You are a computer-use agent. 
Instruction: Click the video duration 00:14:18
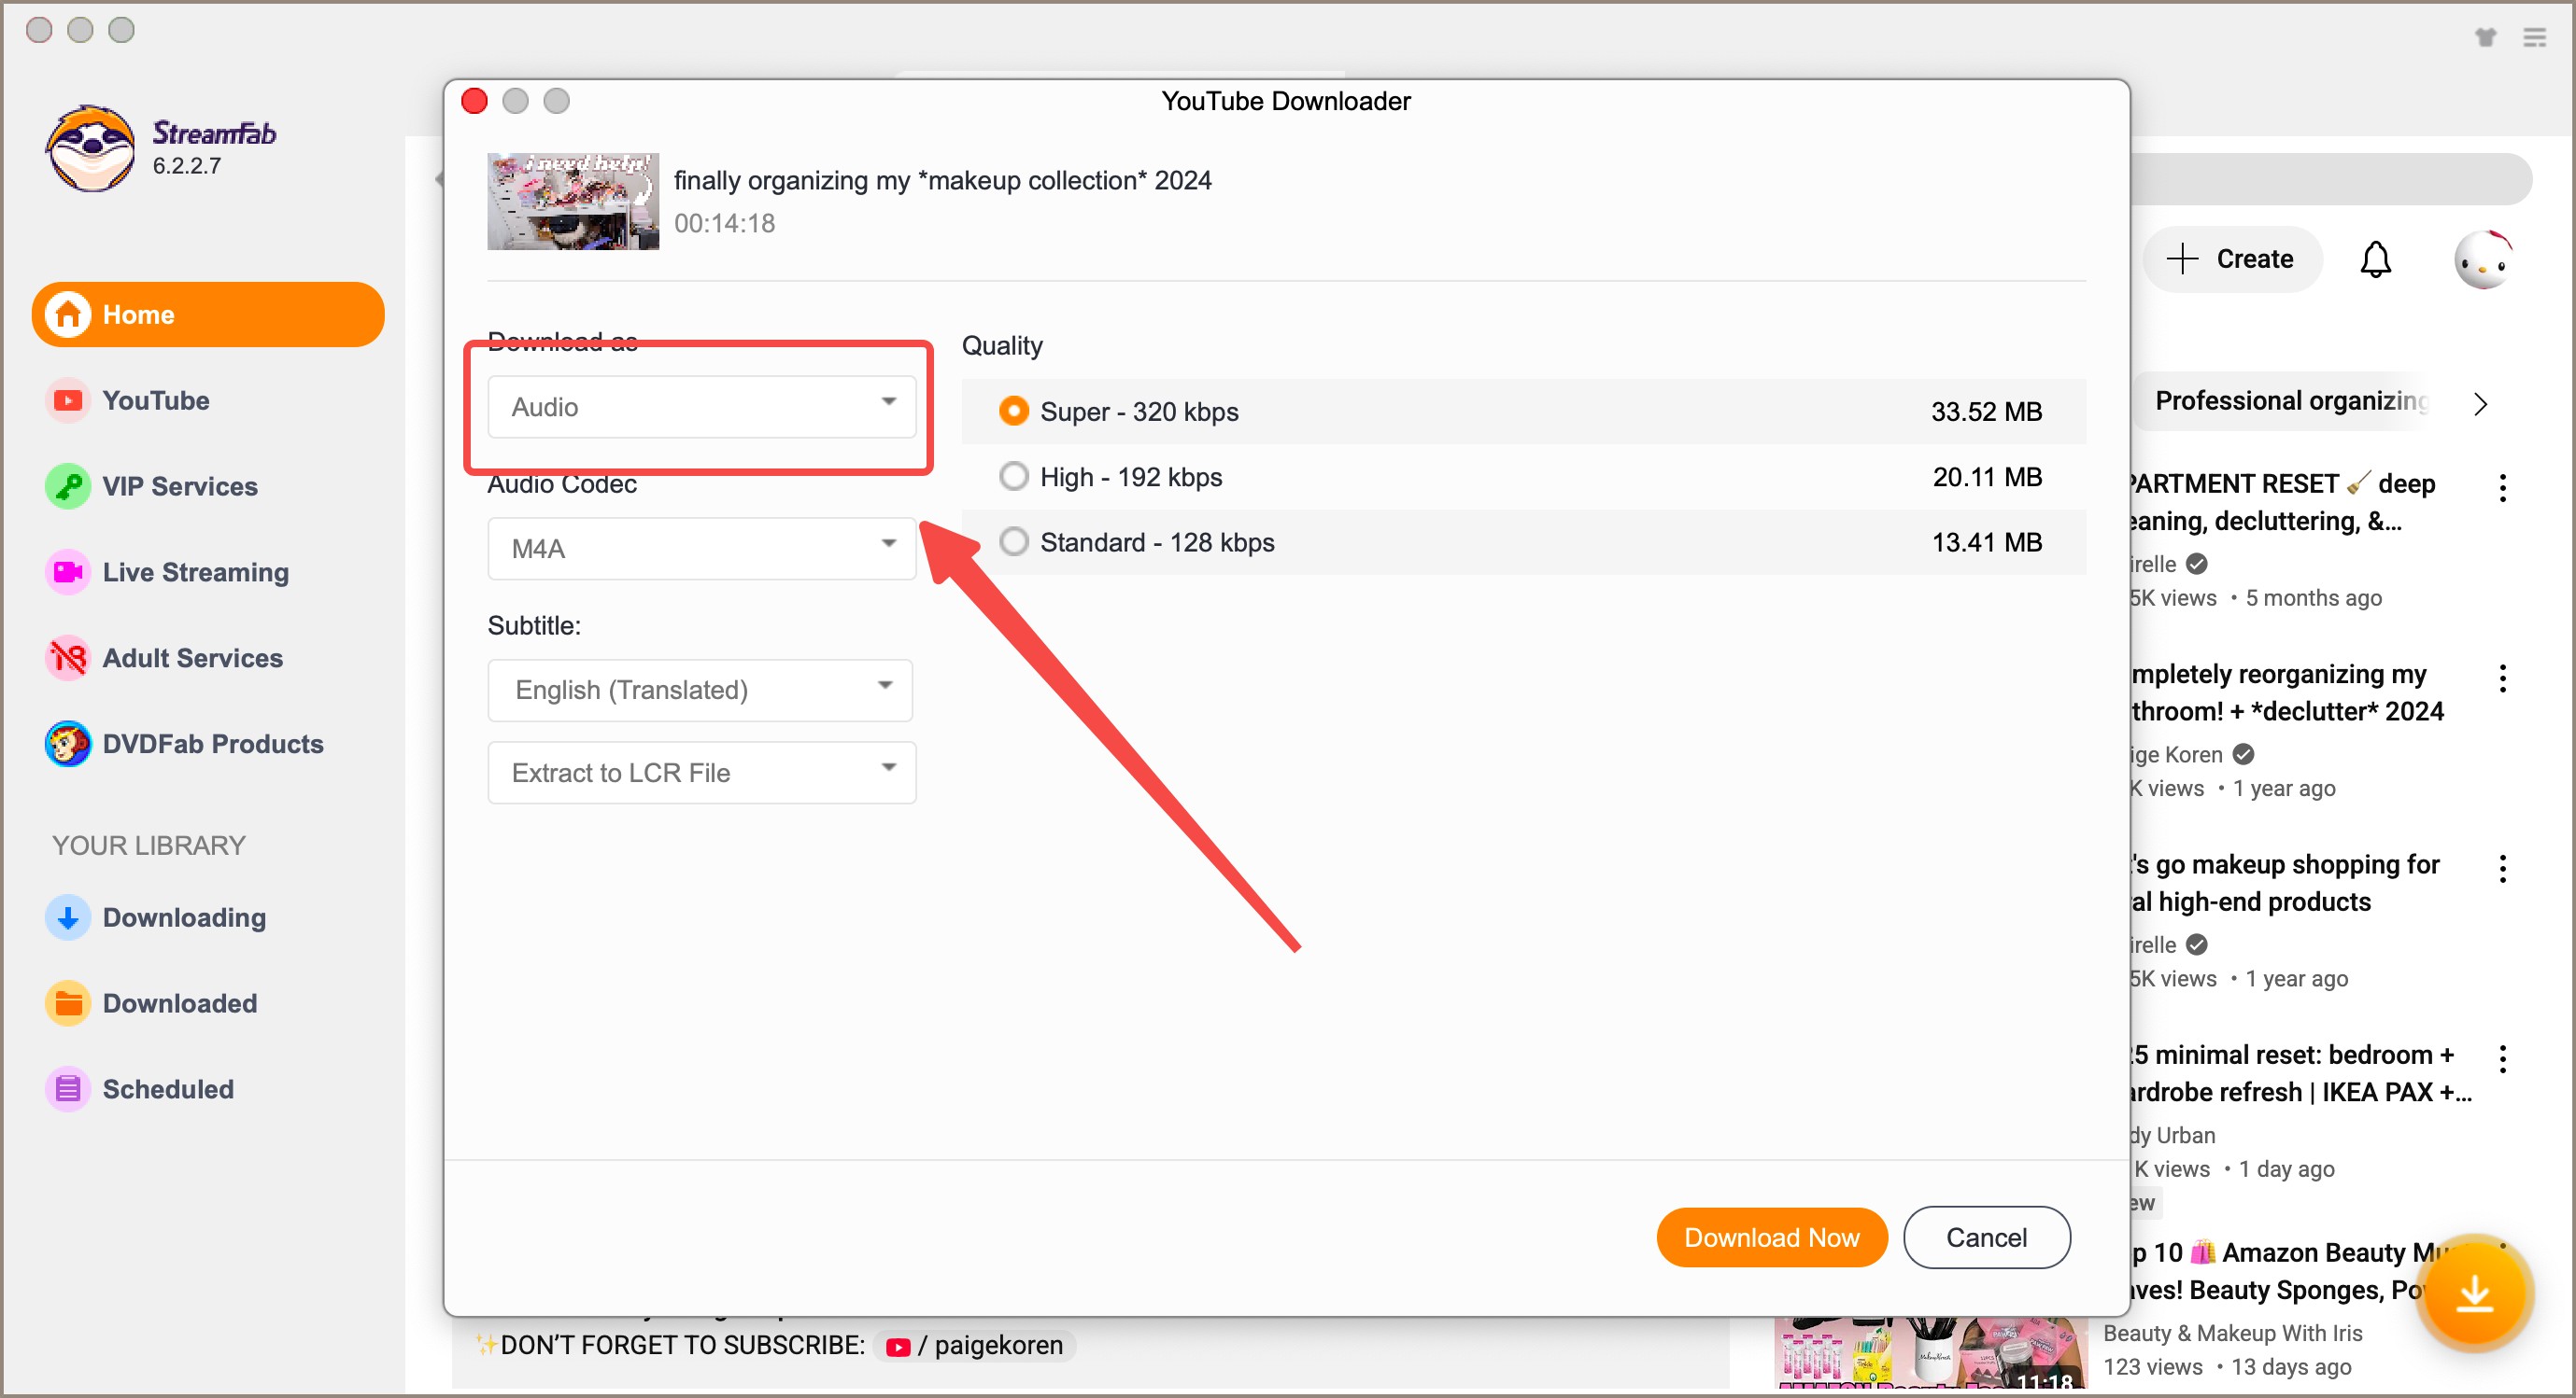point(724,224)
